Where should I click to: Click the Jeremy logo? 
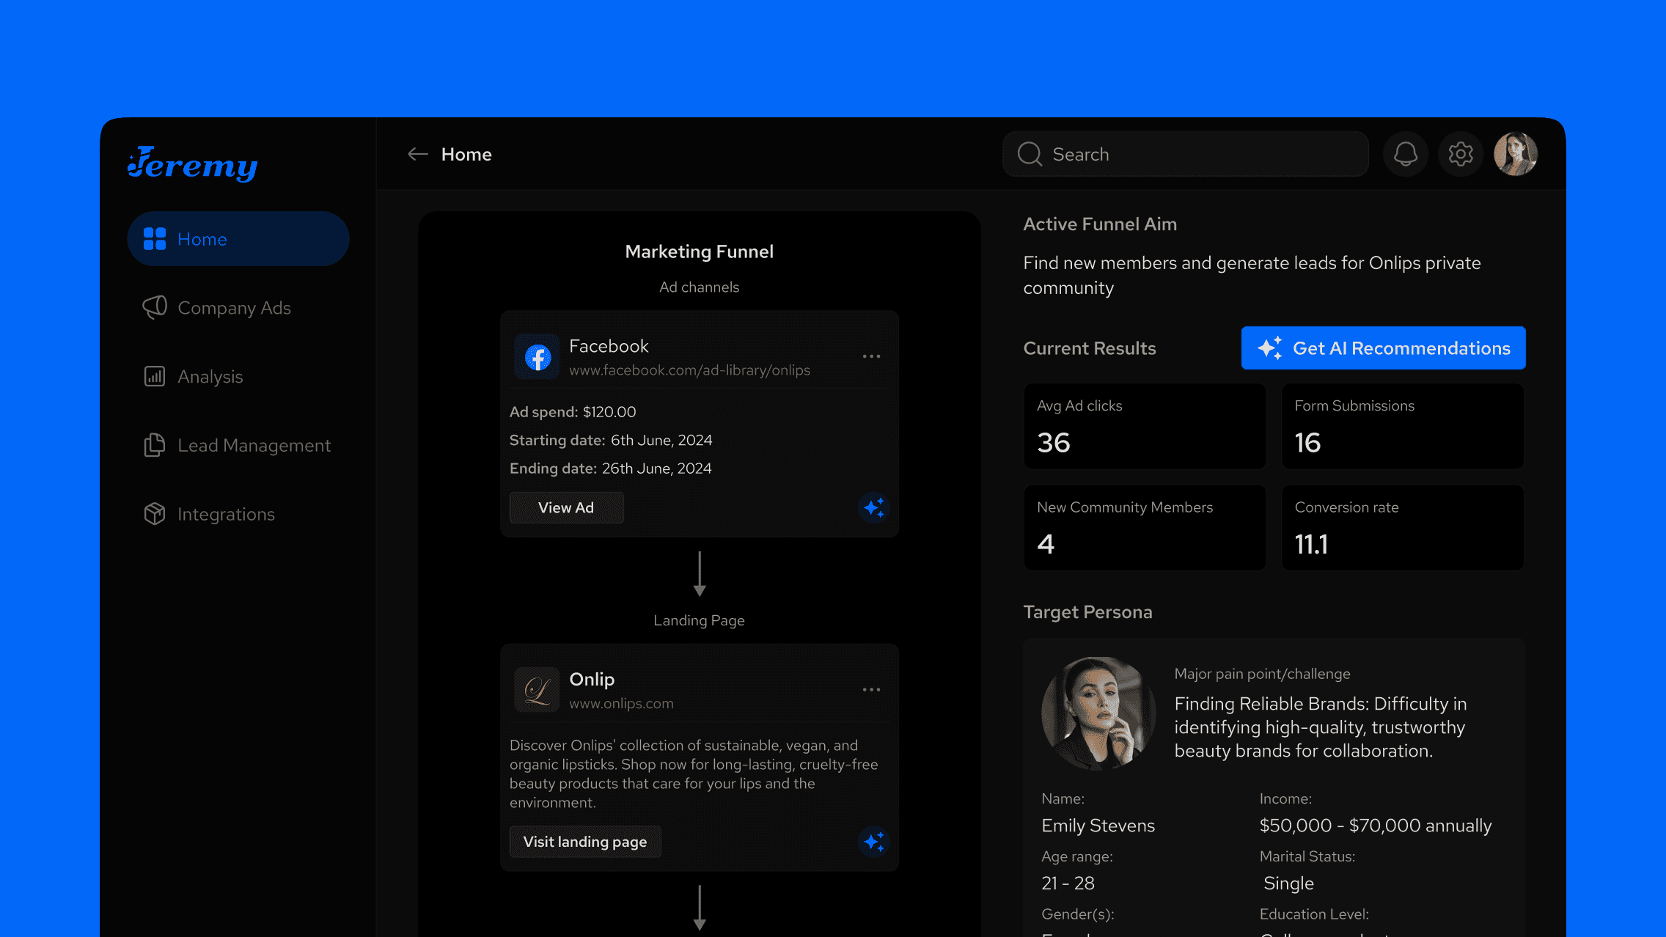pyautogui.click(x=193, y=164)
